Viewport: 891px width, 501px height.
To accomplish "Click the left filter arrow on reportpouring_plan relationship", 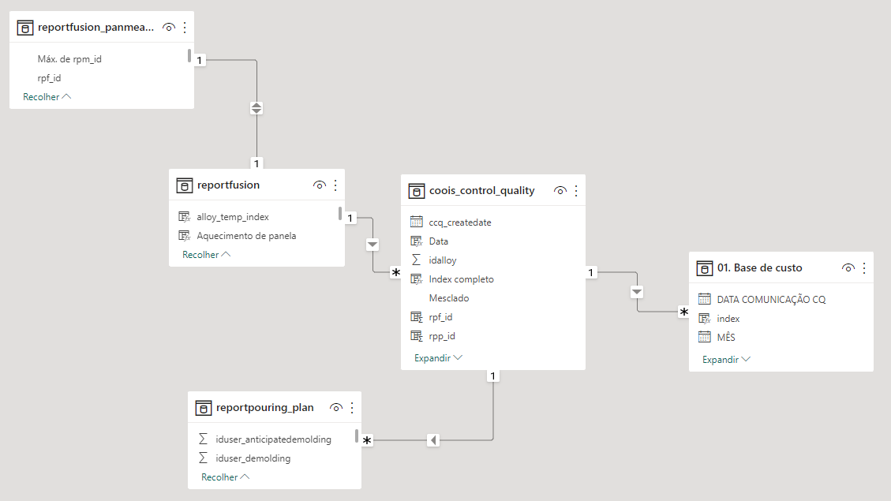I will point(433,440).
